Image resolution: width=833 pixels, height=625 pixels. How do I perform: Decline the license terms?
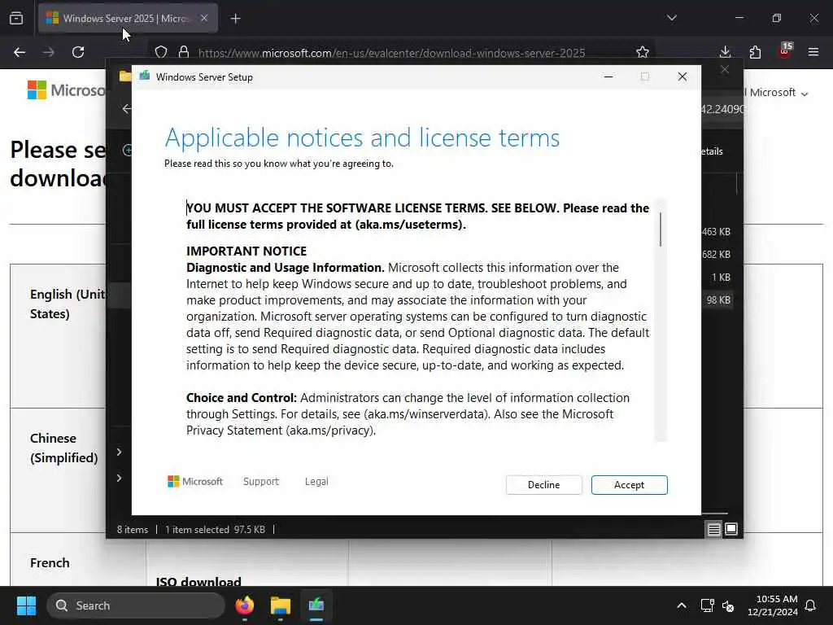543,485
